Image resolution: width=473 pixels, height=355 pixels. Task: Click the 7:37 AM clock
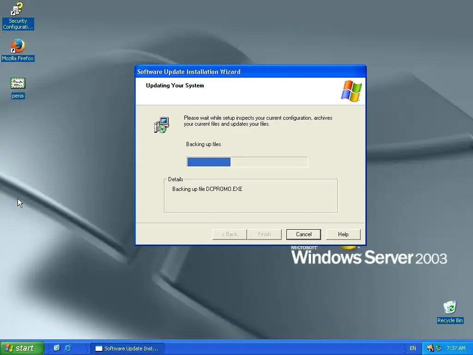click(x=456, y=348)
